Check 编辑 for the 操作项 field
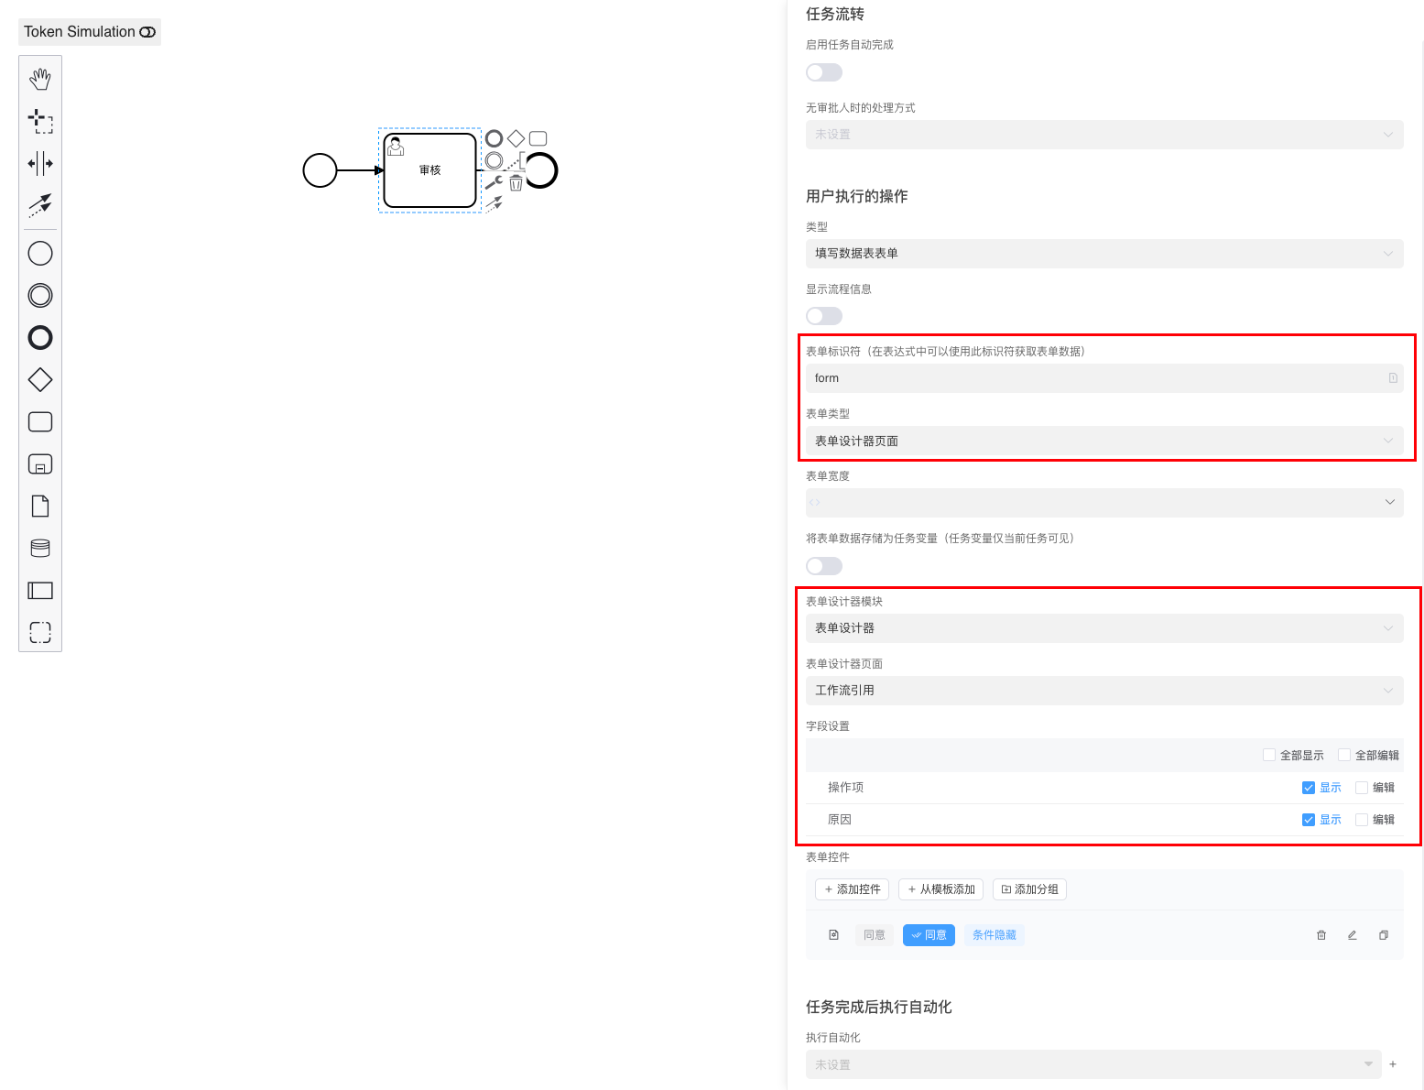This screenshot has width=1424, height=1090. coord(1362,788)
